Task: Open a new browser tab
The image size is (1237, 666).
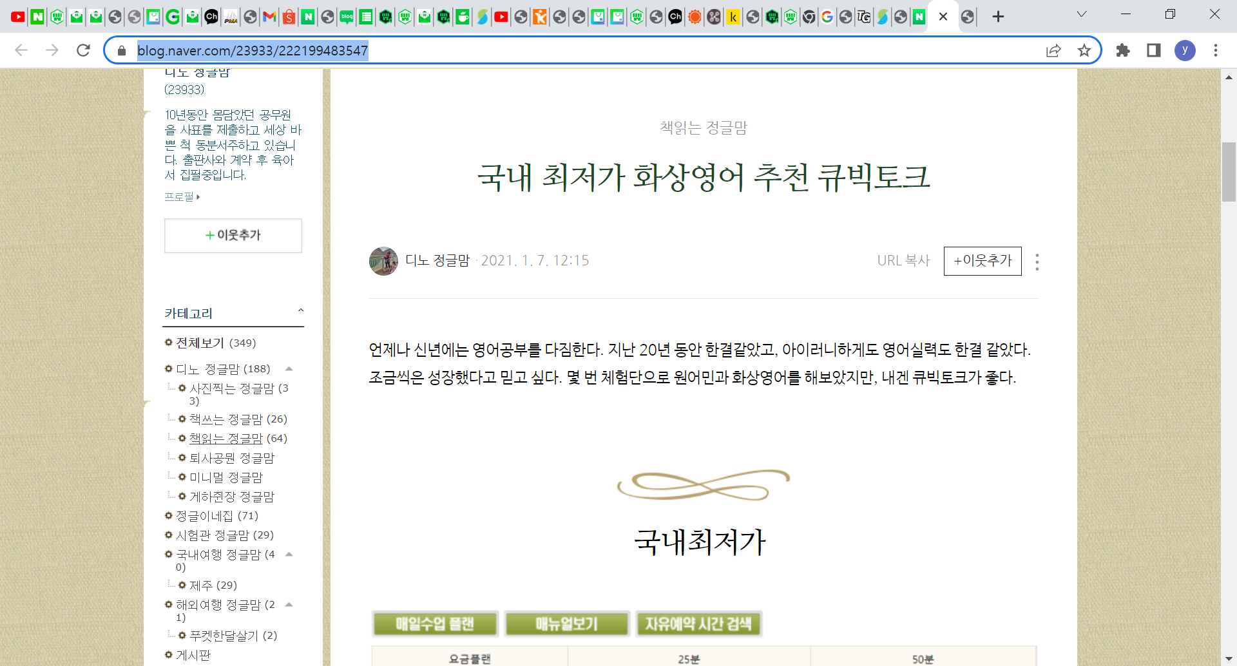Action: pos(998,17)
